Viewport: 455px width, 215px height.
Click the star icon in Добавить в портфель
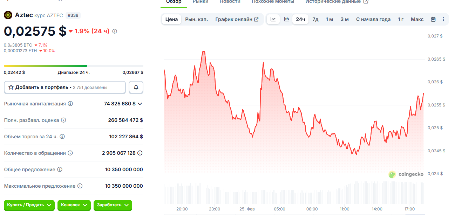click(x=11, y=87)
